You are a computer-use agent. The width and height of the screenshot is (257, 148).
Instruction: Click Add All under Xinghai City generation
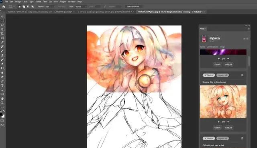228,128
